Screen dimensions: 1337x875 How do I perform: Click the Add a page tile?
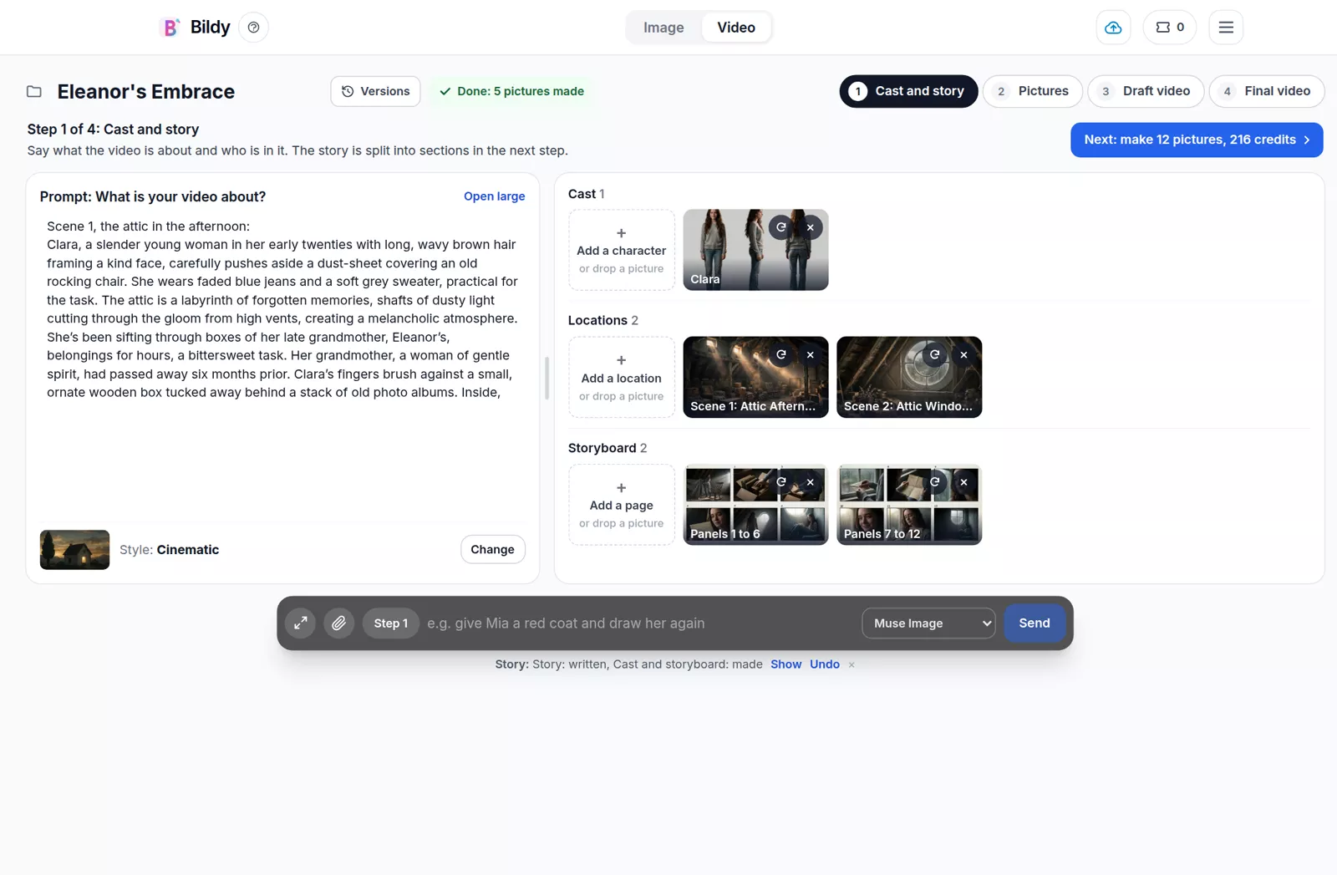(x=621, y=505)
